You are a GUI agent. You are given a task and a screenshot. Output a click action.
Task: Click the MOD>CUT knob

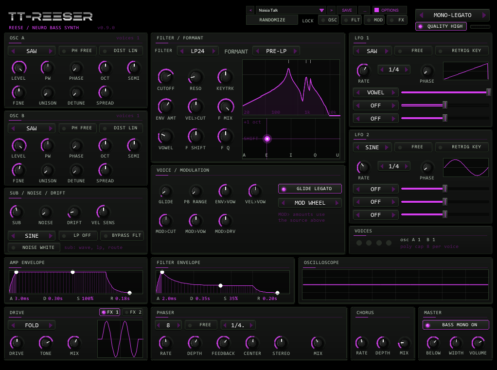166,221
